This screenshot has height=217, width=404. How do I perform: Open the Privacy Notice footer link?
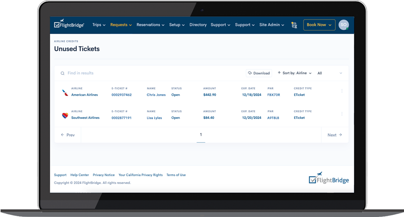click(104, 175)
